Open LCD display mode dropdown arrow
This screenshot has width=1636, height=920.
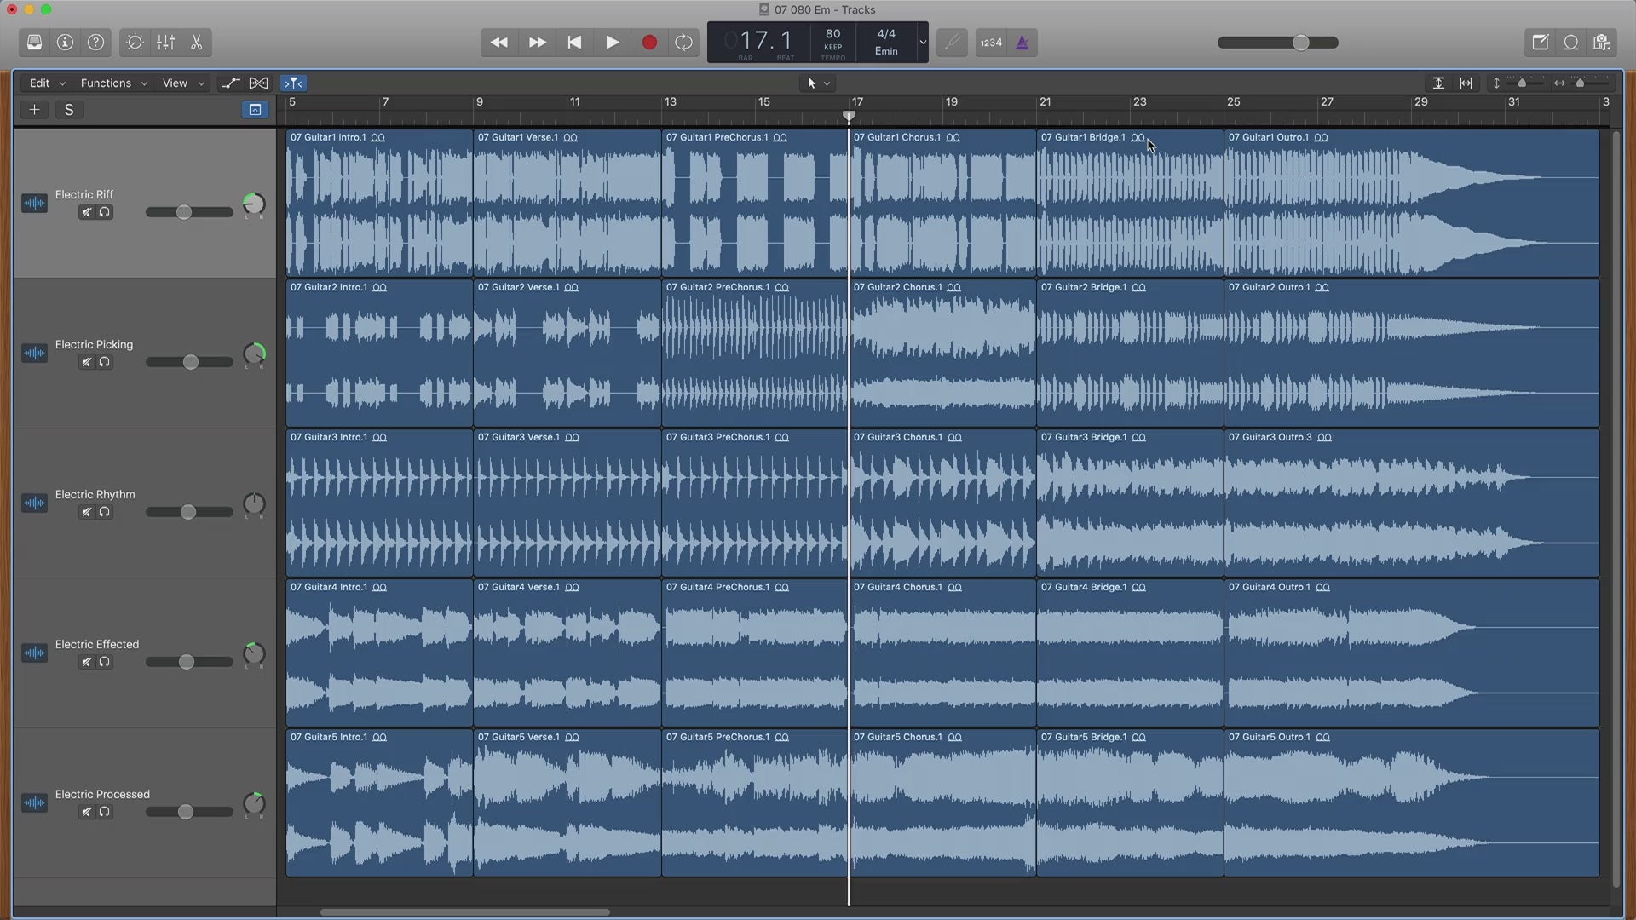pos(922,42)
